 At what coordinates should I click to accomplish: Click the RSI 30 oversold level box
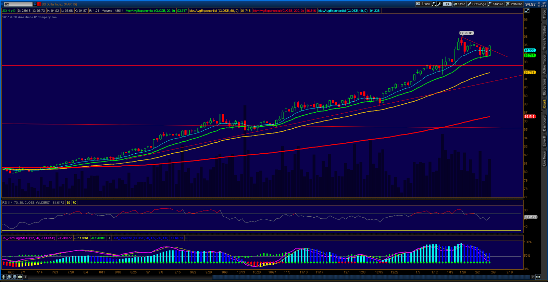68,203
